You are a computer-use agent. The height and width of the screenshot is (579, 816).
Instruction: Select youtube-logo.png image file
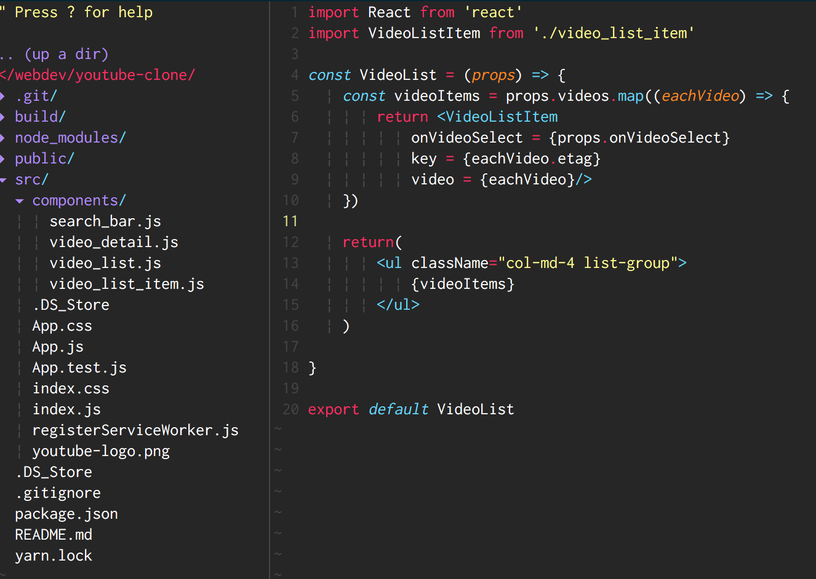100,451
